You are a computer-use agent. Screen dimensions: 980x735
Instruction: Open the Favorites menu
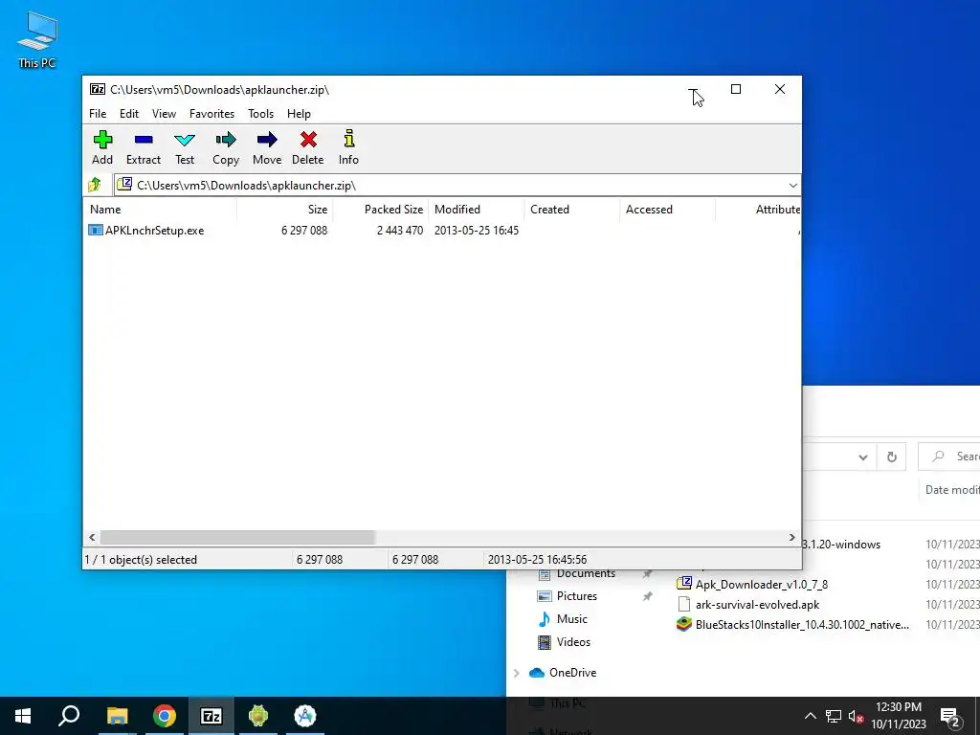[212, 114]
